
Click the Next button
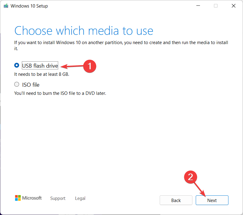point(212,200)
